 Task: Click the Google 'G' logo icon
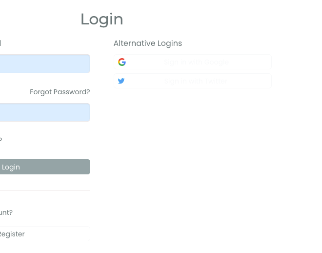pyautogui.click(x=122, y=62)
